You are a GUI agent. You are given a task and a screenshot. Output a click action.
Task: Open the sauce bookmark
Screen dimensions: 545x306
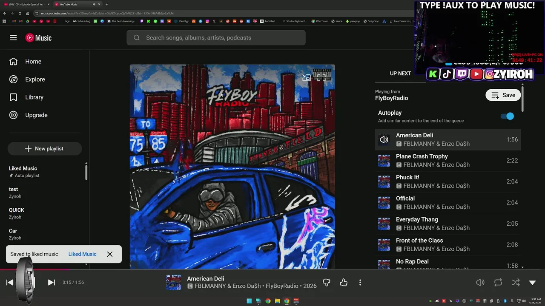tap(337, 21)
